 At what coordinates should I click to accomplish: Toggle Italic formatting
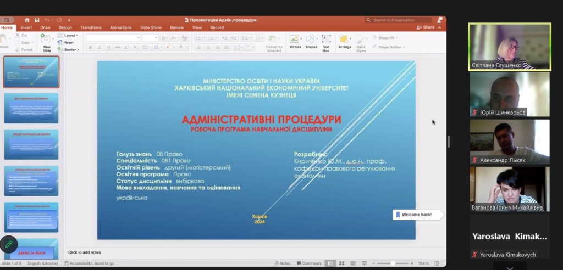click(99, 47)
